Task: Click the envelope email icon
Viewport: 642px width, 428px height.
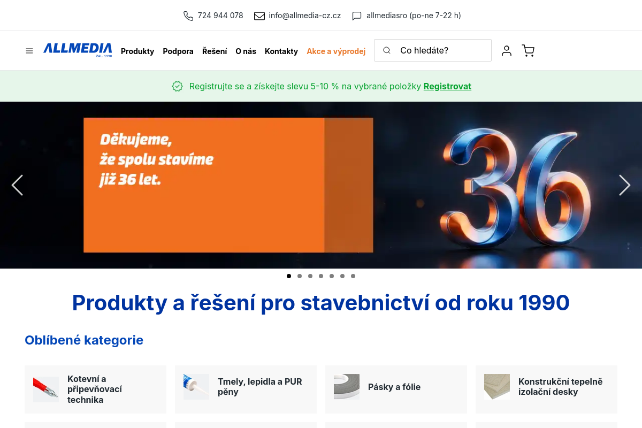Action: pyautogui.click(x=259, y=16)
